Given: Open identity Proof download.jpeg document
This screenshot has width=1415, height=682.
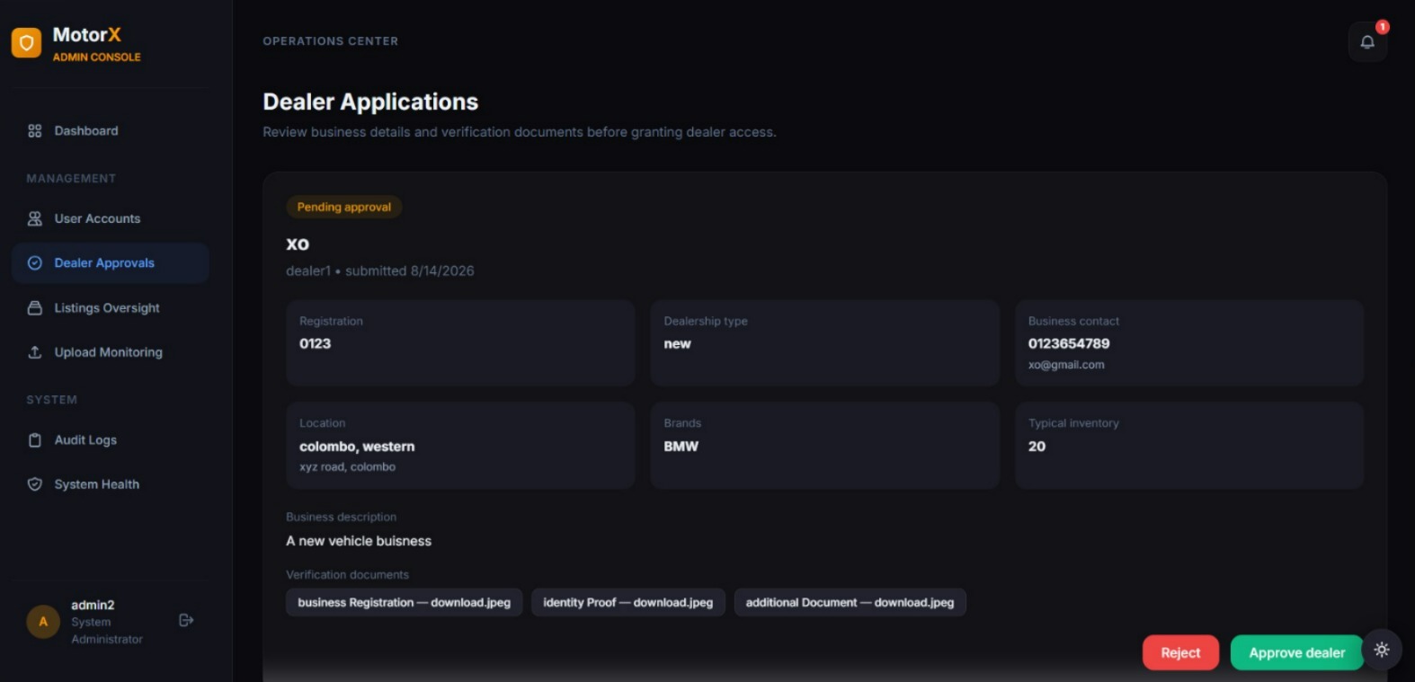Looking at the screenshot, I should 627,602.
